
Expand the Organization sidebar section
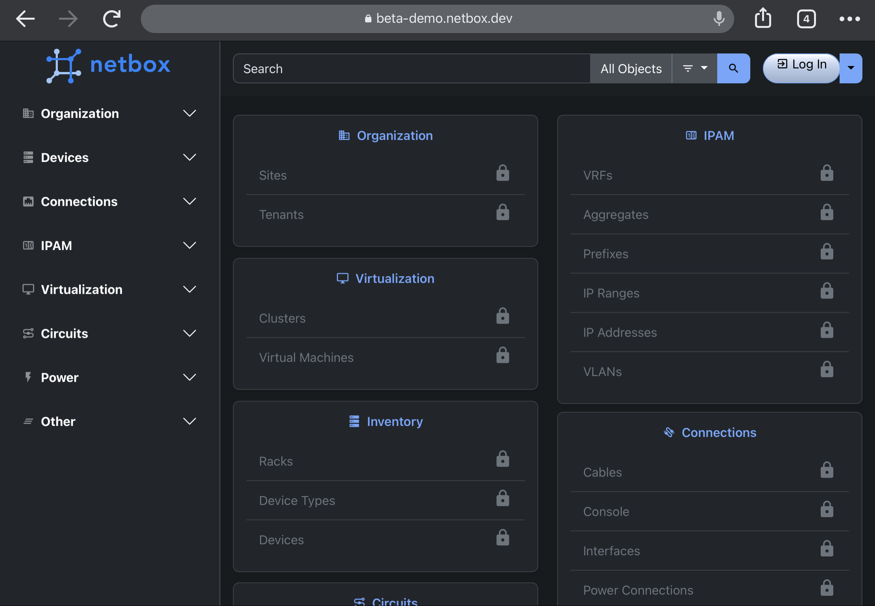click(x=109, y=114)
